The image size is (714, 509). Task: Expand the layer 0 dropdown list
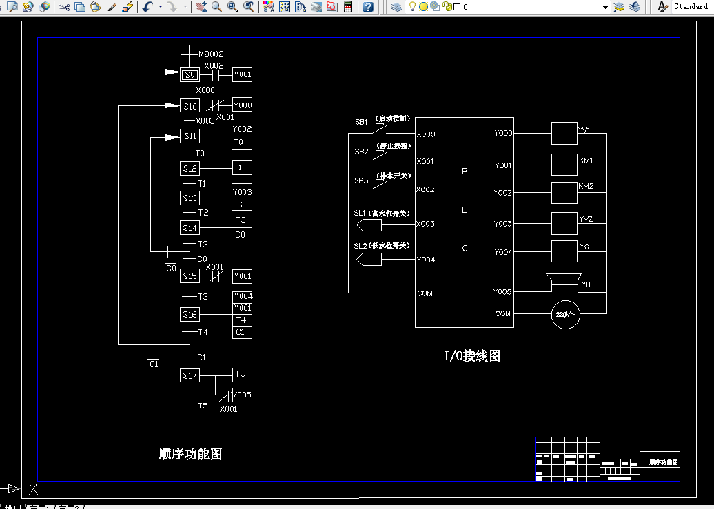[x=605, y=7]
